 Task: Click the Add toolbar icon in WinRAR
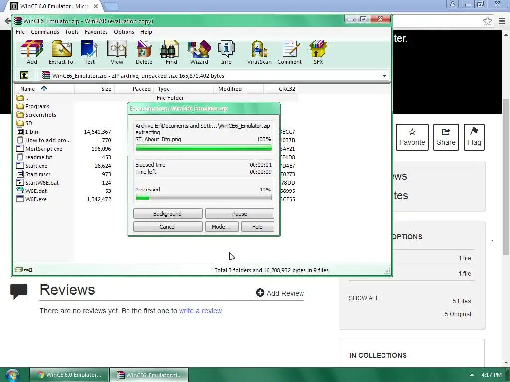[x=31, y=52]
